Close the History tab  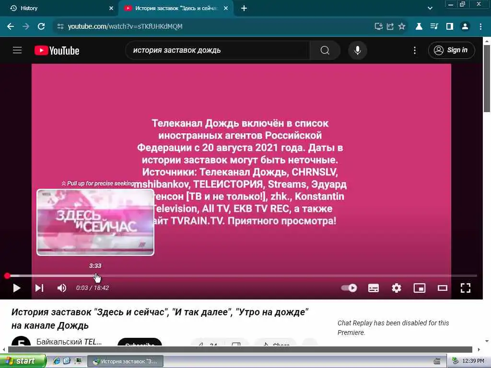111,8
